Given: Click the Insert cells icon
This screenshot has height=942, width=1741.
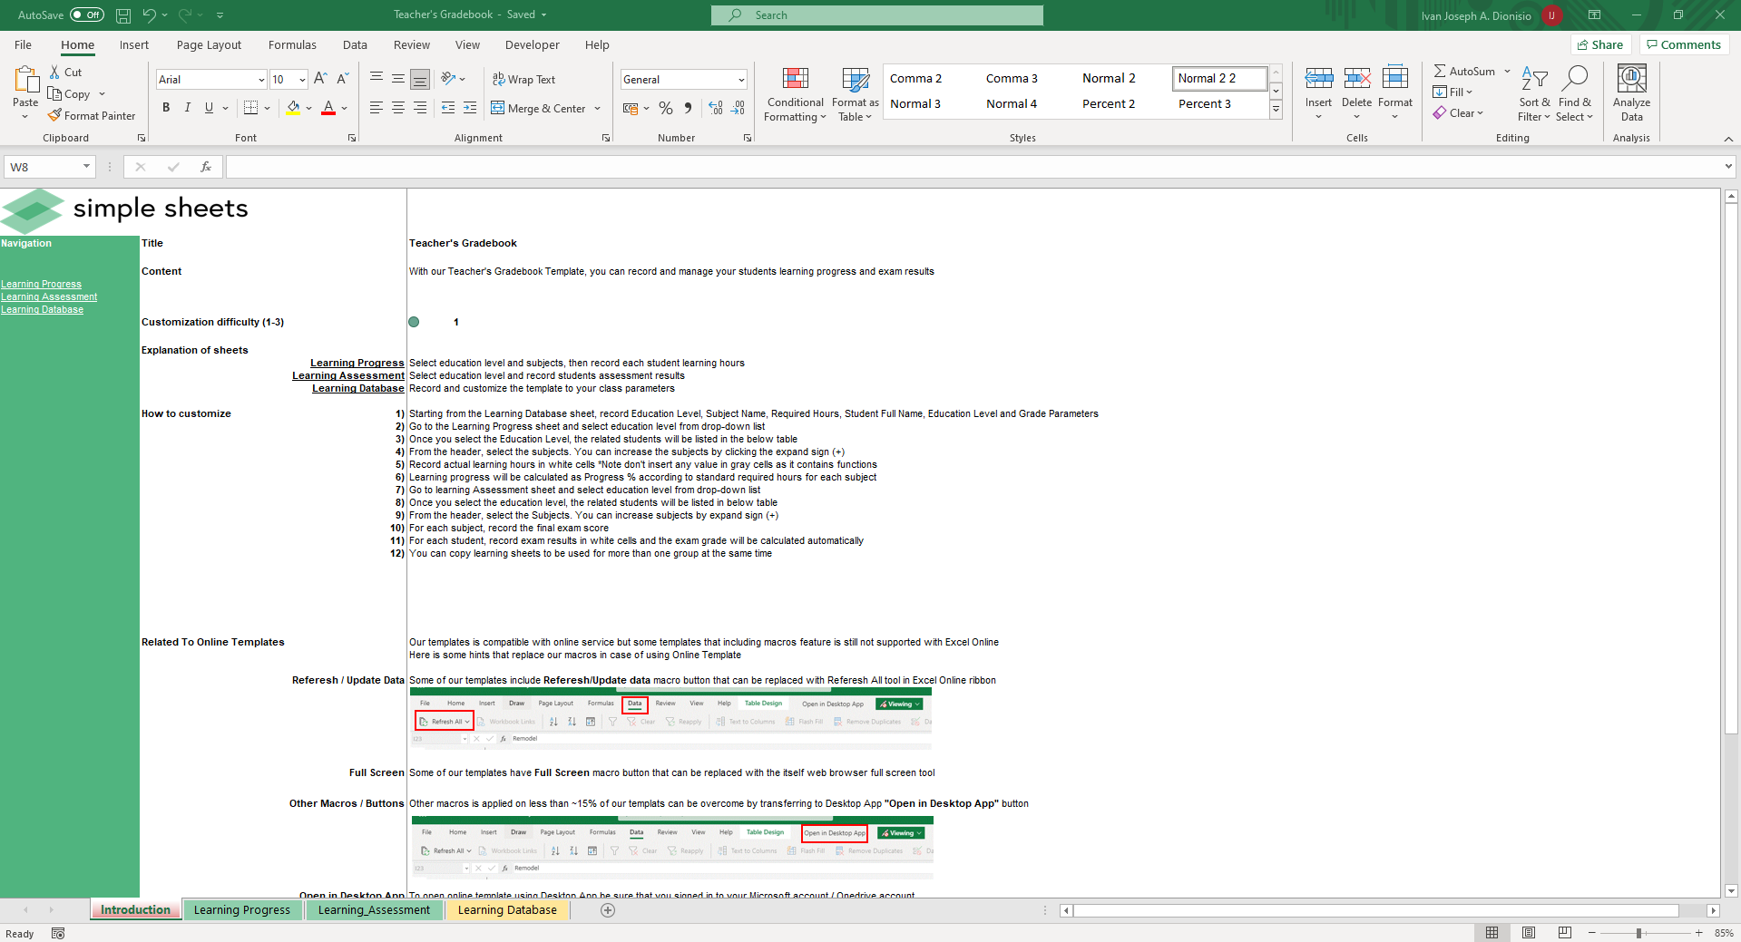Looking at the screenshot, I should click(1318, 79).
